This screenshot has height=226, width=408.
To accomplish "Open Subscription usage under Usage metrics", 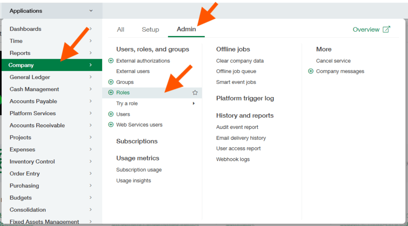I will [x=139, y=170].
